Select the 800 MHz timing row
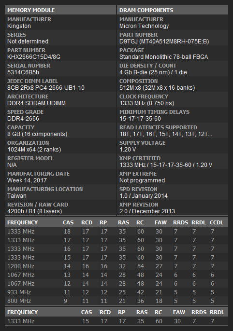 (116, 301)
